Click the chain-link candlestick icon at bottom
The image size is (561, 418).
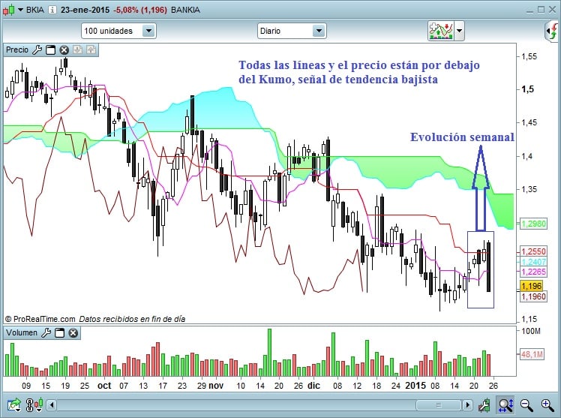click(34, 404)
